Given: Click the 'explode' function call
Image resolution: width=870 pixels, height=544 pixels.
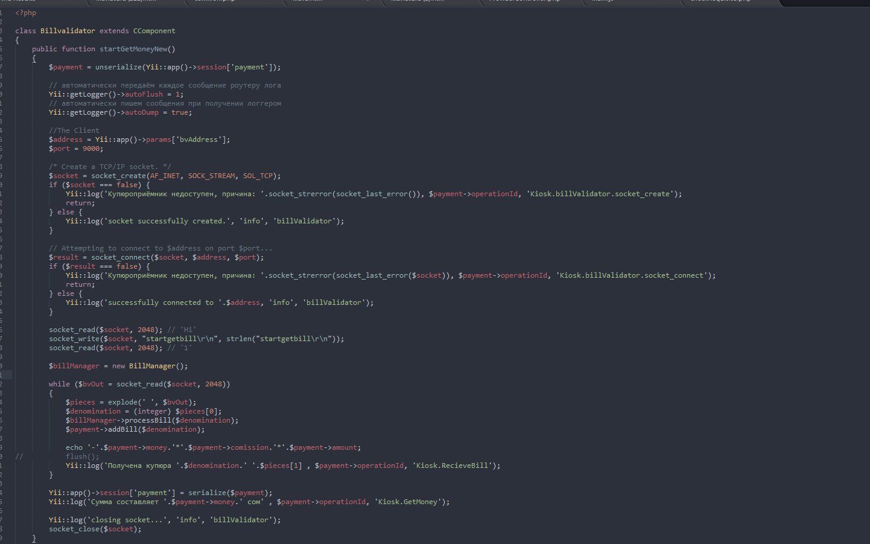Looking at the screenshot, I should (x=122, y=402).
